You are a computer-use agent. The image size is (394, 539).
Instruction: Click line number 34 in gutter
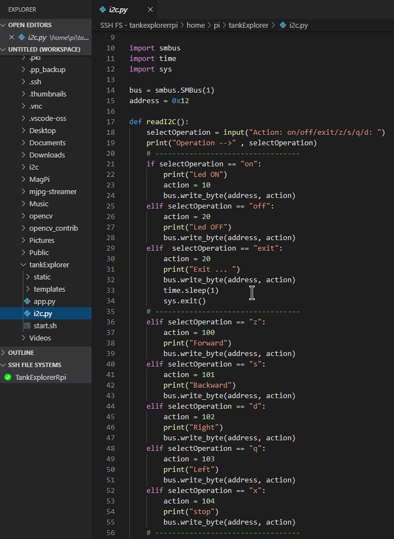(x=110, y=301)
